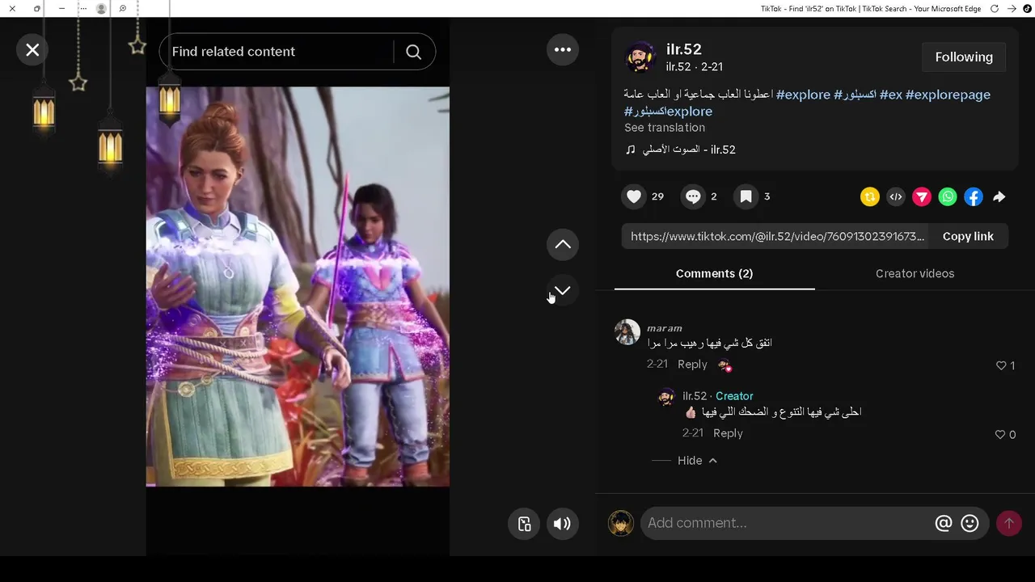Open the three-dot more options menu on video
The height and width of the screenshot is (582, 1035).
point(563,49)
